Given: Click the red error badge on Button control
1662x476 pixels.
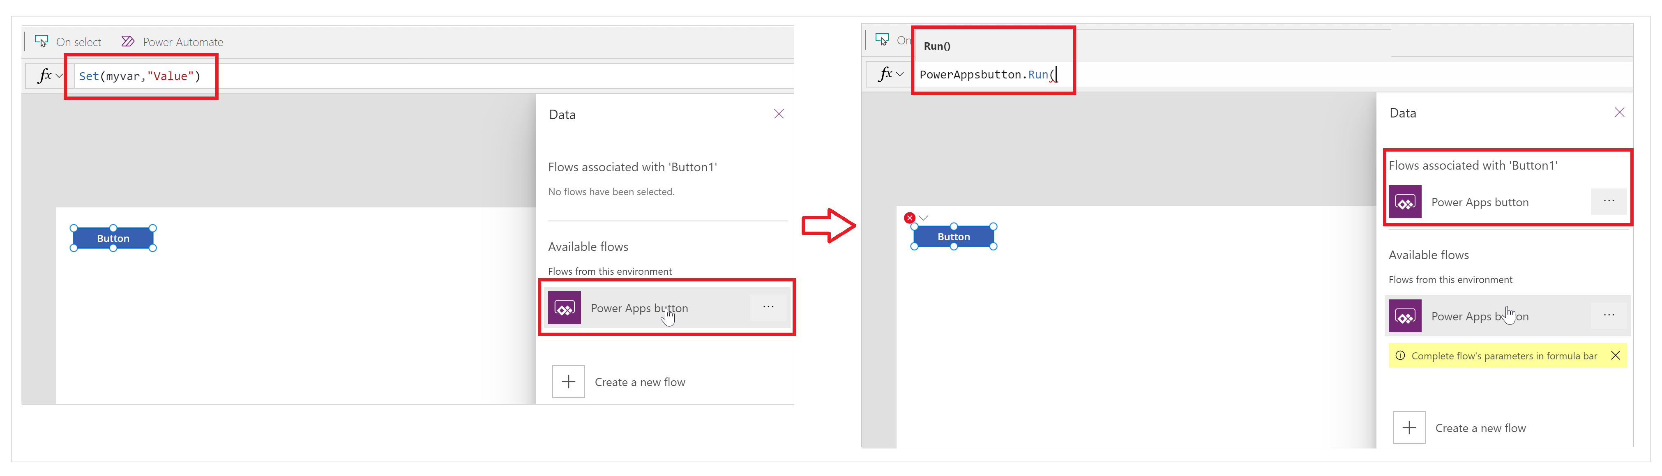Looking at the screenshot, I should coord(909,217).
